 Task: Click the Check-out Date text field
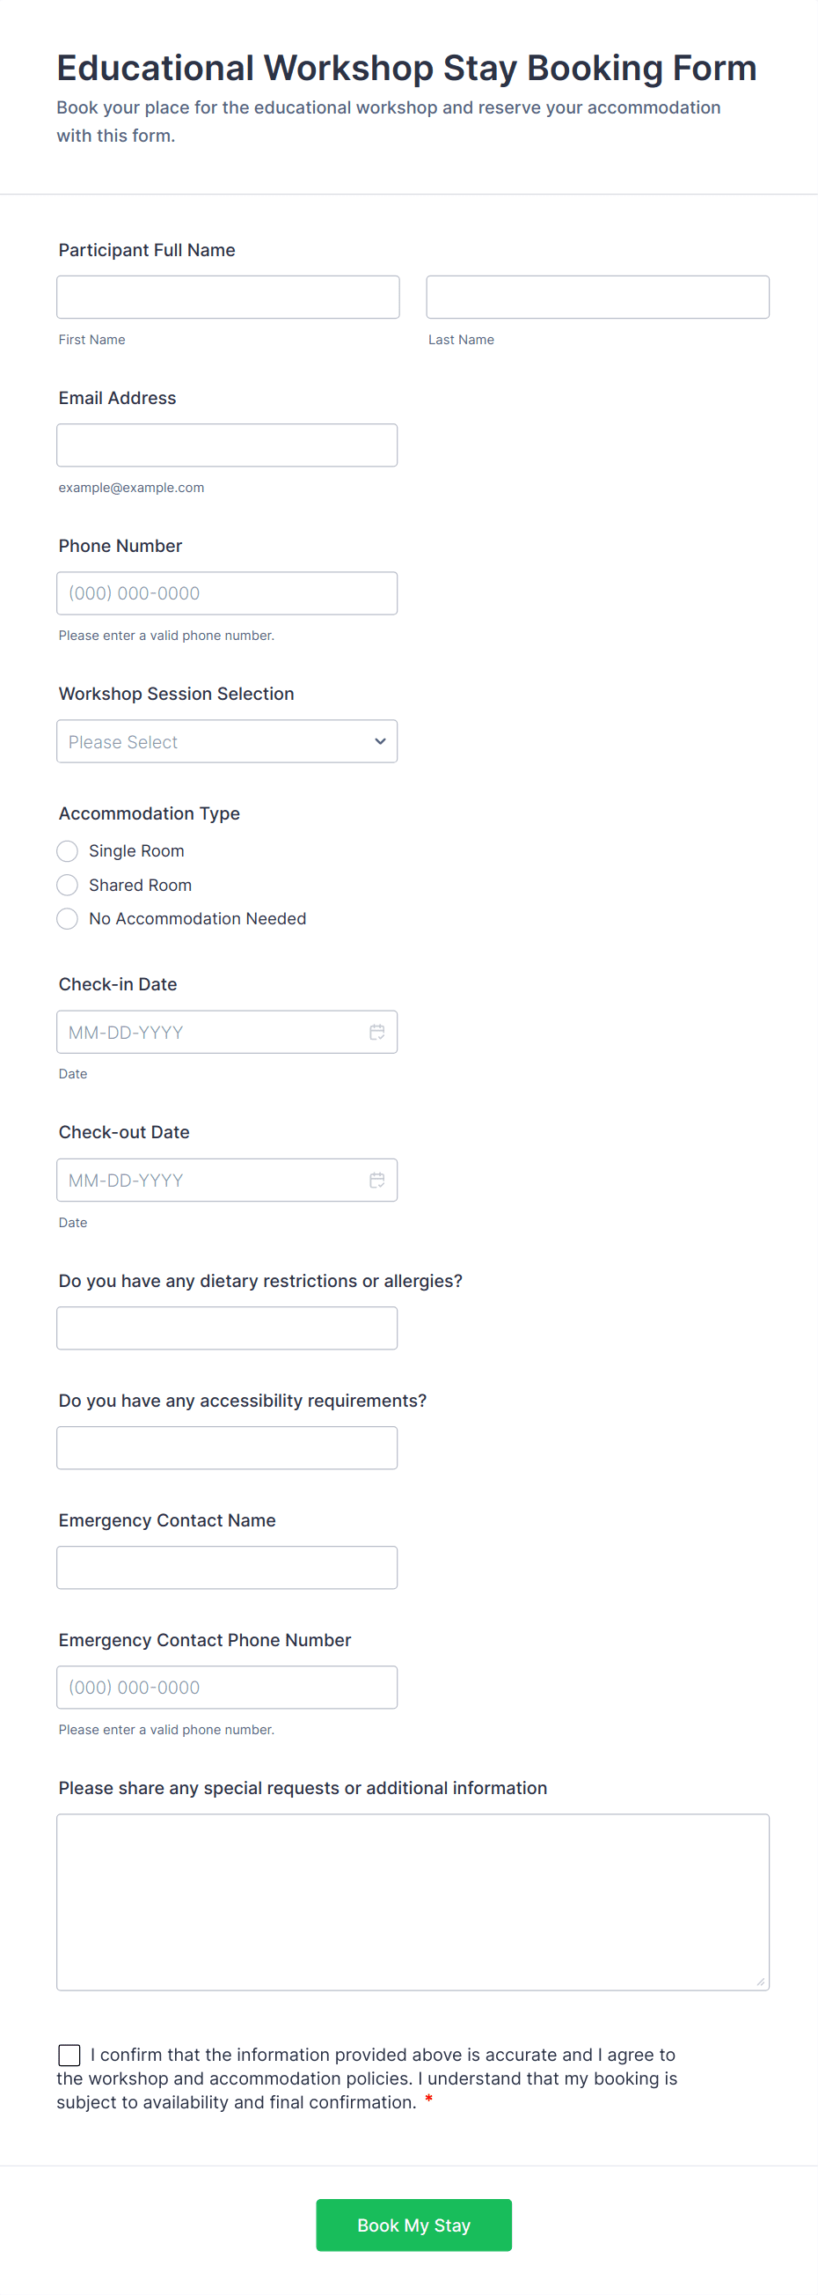pyautogui.click(x=209, y=1180)
